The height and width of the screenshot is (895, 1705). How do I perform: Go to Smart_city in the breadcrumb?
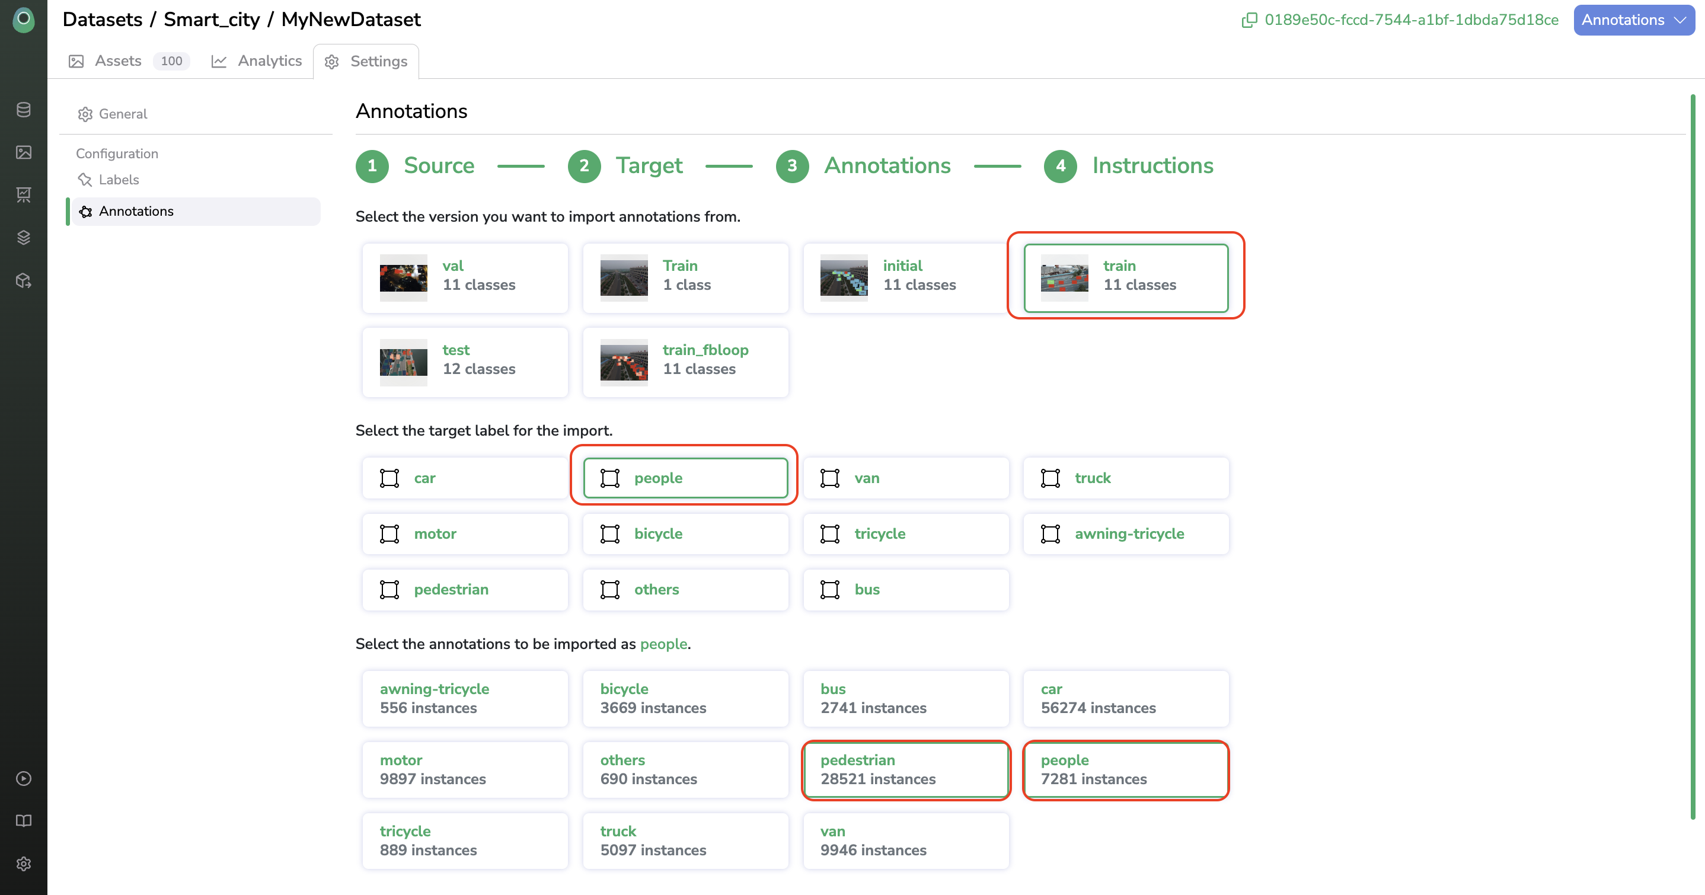212,20
